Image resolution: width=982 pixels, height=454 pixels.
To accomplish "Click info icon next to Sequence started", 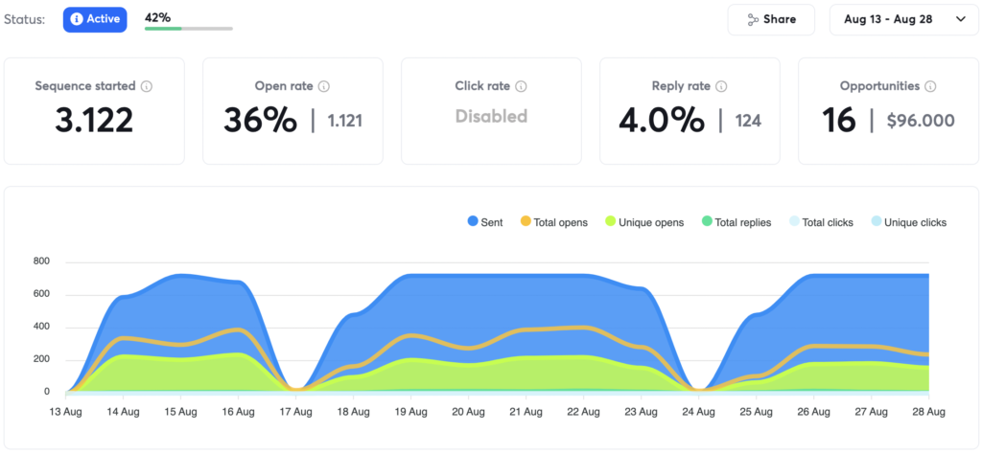I will coord(147,86).
